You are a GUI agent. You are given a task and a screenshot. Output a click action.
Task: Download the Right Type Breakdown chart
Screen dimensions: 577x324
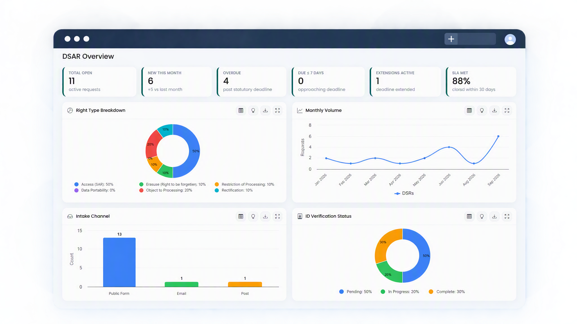pos(265,111)
